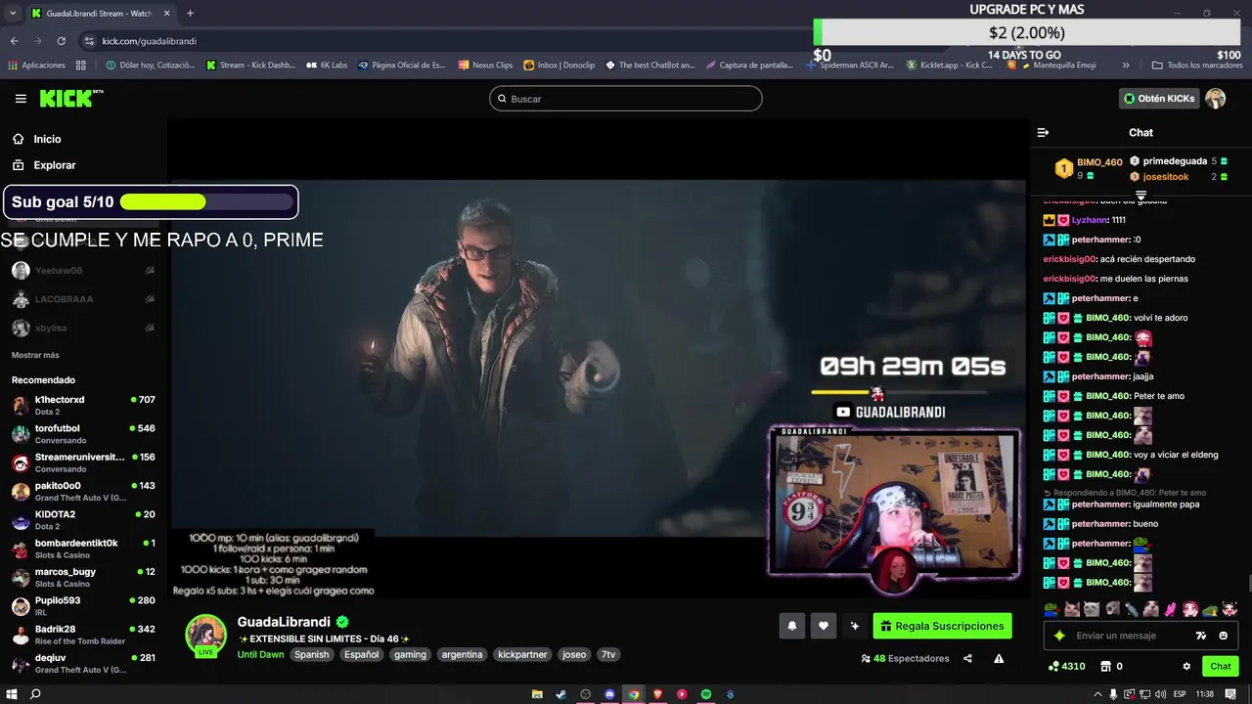1252x704 pixels.
Task: Open the chat shop icon
Action: pyautogui.click(x=1106, y=666)
